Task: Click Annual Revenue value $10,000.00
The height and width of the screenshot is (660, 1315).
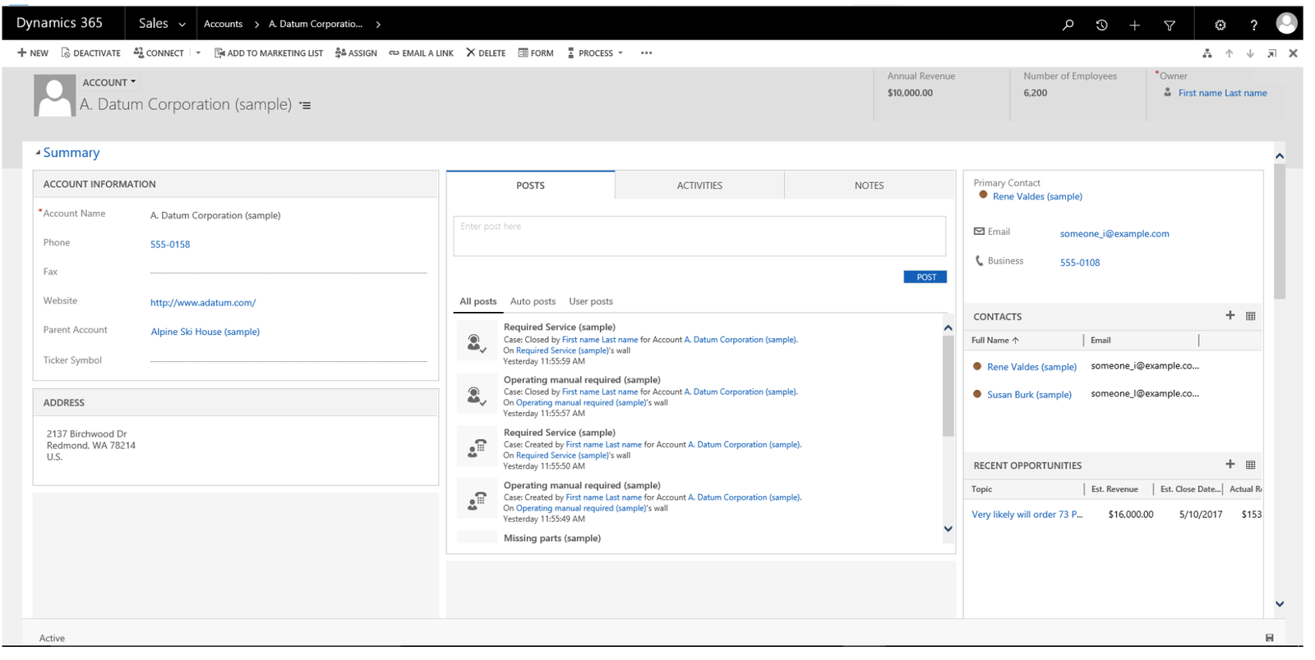Action: [910, 93]
